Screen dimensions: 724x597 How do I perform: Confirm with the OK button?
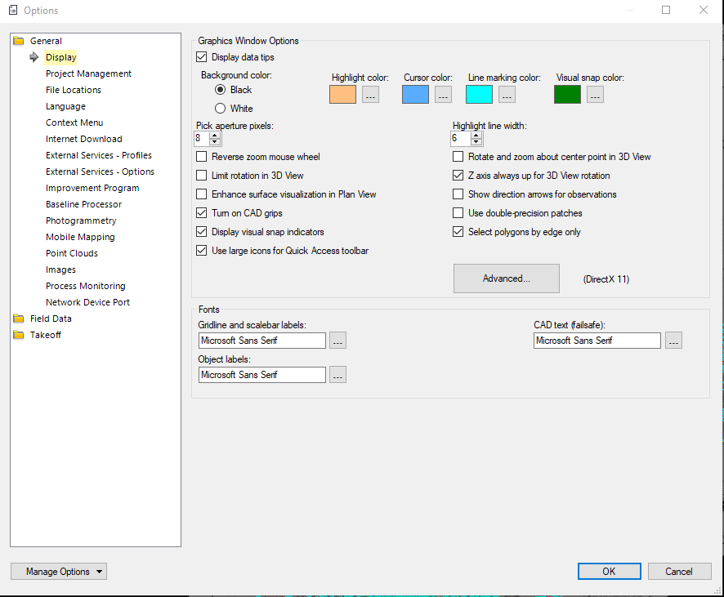click(x=609, y=571)
